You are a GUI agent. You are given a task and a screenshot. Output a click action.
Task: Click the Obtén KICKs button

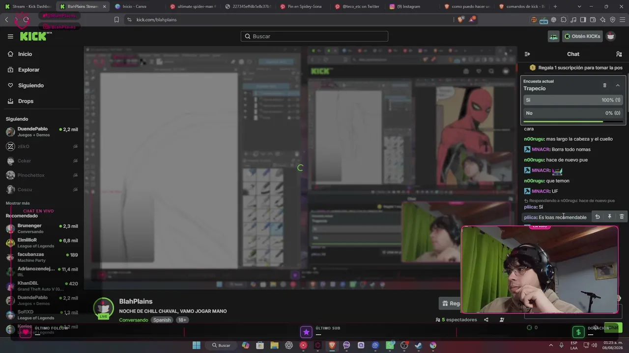[x=582, y=36]
